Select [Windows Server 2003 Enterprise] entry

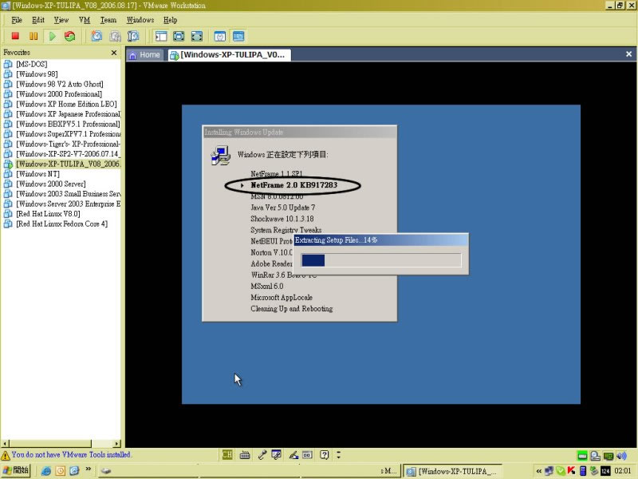pos(62,204)
